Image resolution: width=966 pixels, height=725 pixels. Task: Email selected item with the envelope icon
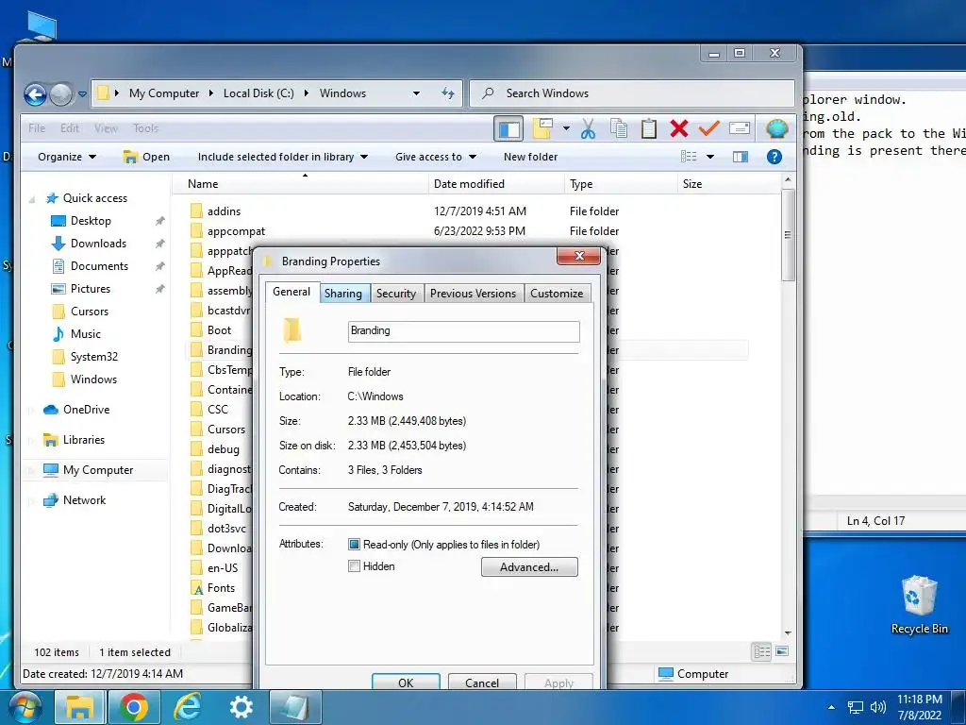pos(740,128)
